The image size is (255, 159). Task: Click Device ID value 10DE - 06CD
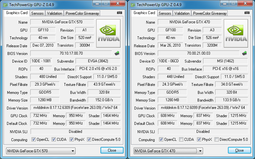click(169, 61)
